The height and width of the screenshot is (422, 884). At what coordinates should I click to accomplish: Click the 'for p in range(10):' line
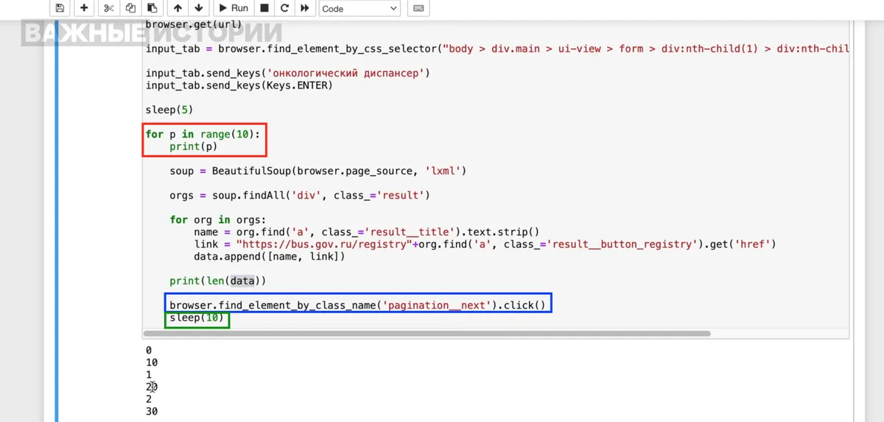203,135
